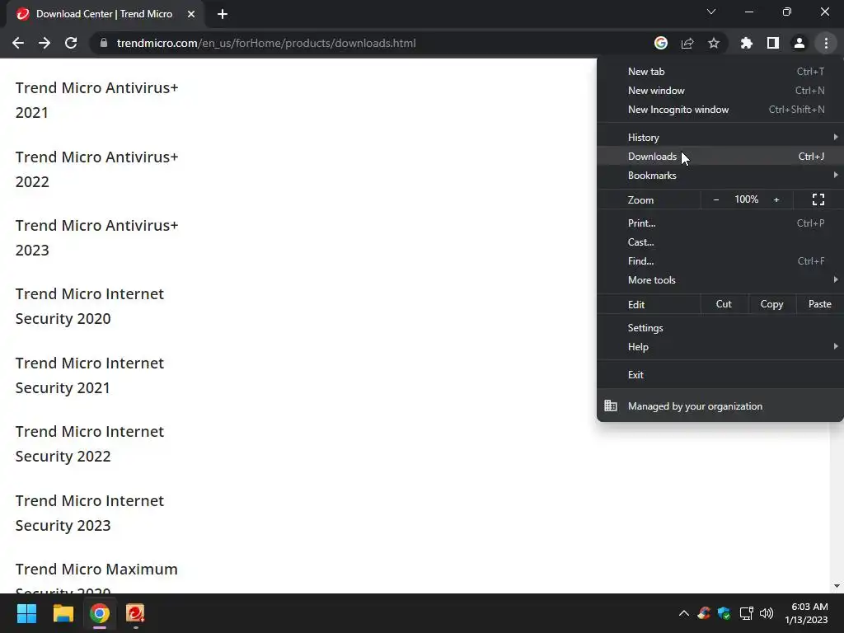Click Paste in the Edit row
Viewport: 844px width, 633px height.
[x=820, y=304]
